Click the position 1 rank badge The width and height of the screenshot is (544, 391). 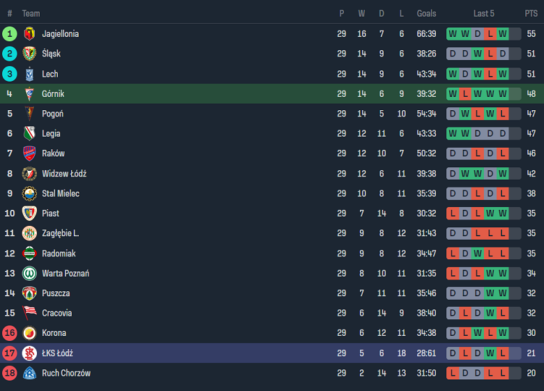pyautogui.click(x=10, y=33)
